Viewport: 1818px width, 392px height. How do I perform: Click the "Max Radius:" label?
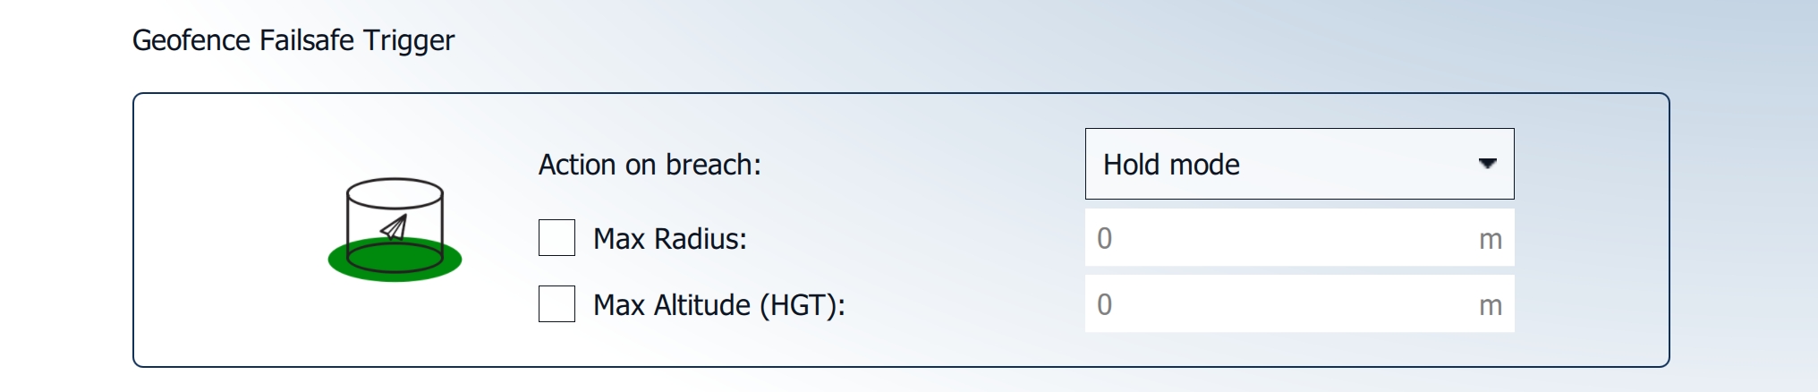[669, 239]
